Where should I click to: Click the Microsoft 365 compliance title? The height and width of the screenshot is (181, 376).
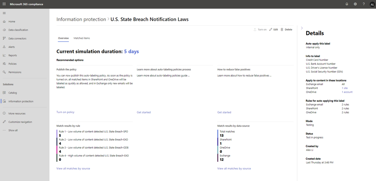pyautogui.click(x=26, y=4)
